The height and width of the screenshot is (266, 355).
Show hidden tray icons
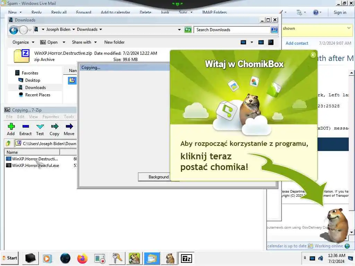click(x=305, y=258)
